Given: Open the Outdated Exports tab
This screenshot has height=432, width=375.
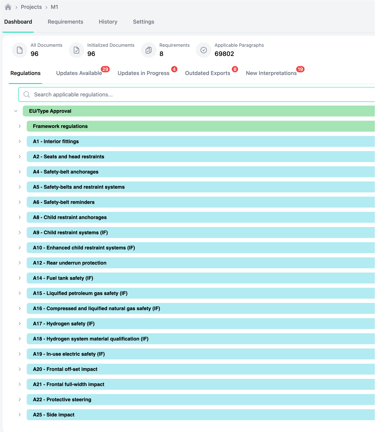Looking at the screenshot, I should pos(207,73).
